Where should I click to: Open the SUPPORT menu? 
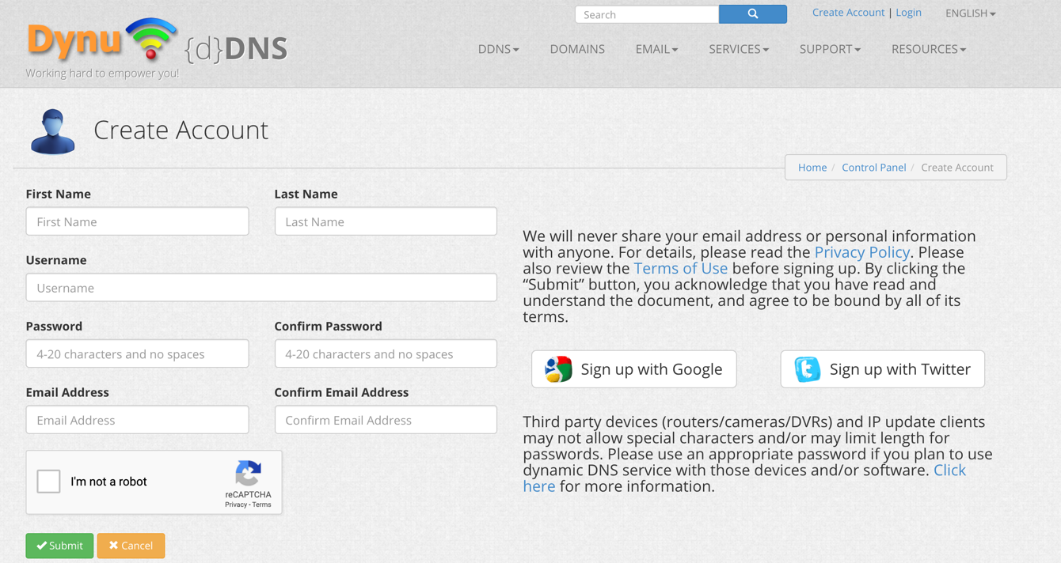830,49
